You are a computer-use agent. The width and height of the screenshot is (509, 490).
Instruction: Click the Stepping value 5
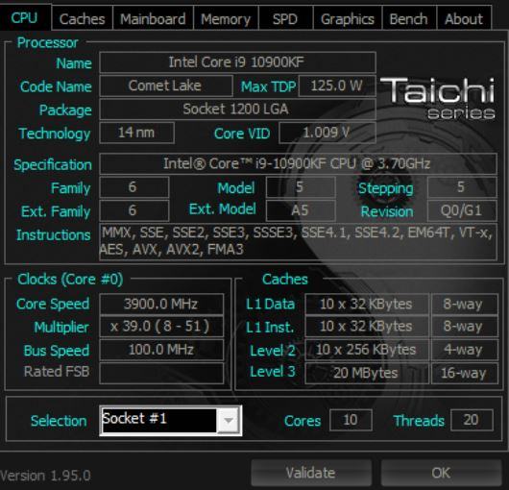coord(462,187)
